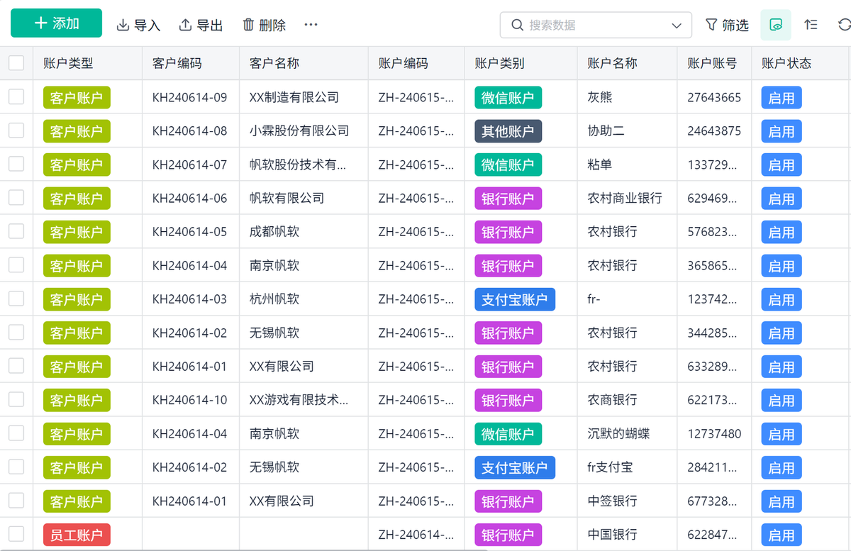Click the refresh icon in toolbar
The height and width of the screenshot is (551, 851).
(844, 25)
